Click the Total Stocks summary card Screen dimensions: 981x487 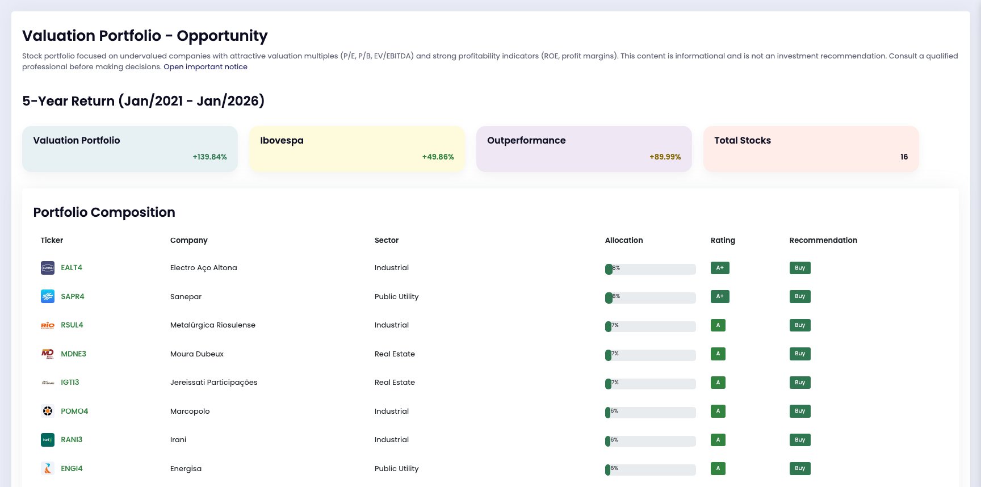[x=811, y=149]
